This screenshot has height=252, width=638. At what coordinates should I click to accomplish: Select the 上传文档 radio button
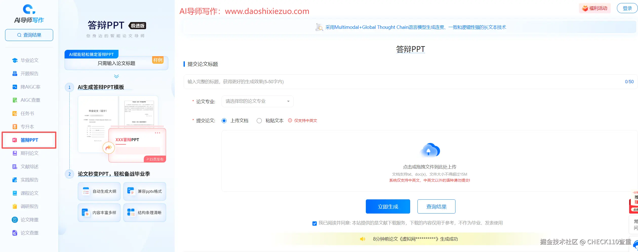(224, 121)
